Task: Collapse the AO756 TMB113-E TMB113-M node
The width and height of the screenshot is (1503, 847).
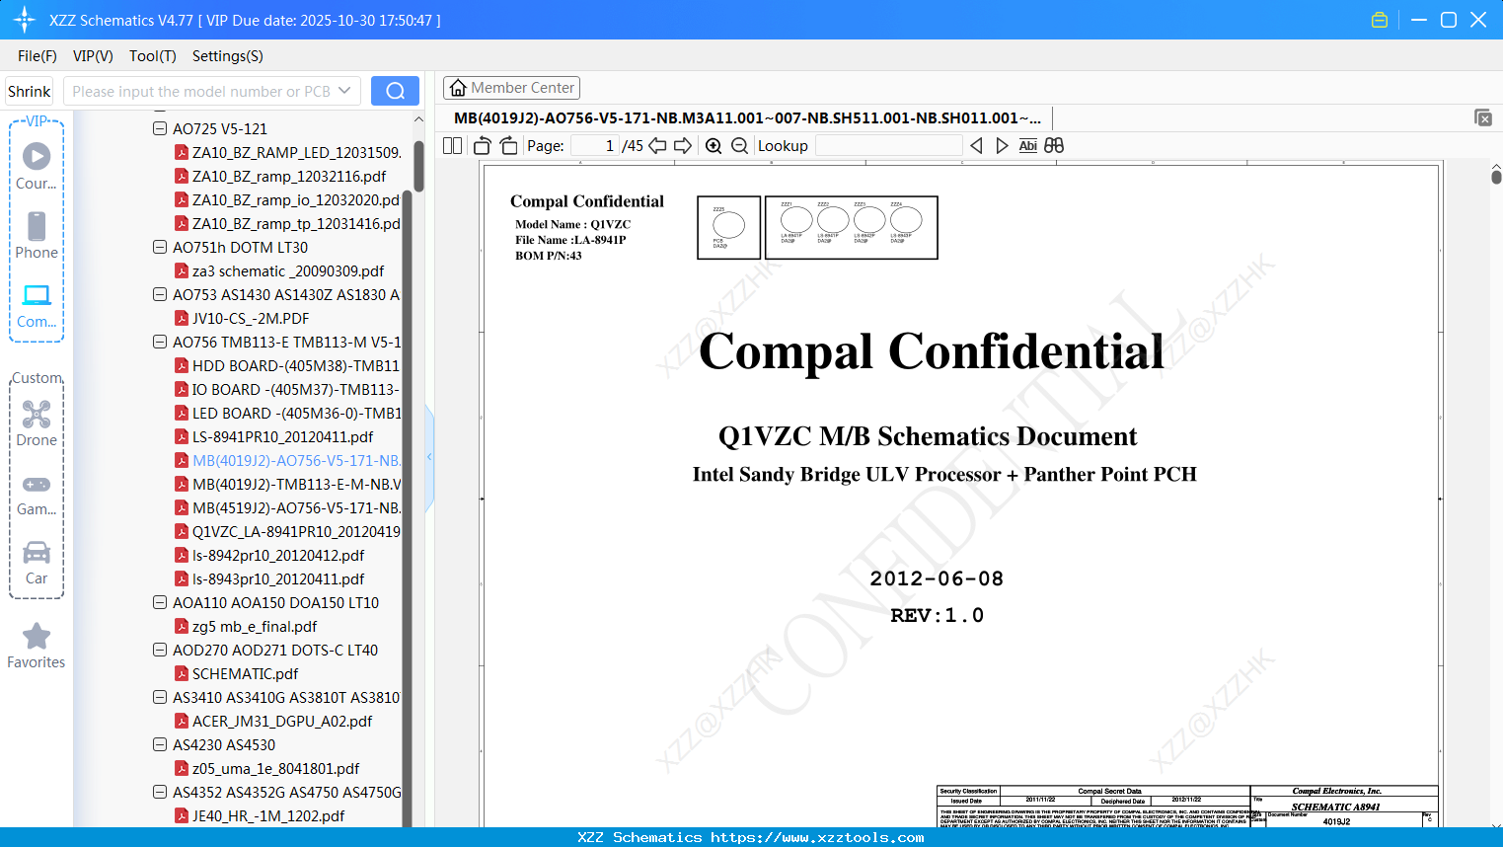Action: click(160, 342)
